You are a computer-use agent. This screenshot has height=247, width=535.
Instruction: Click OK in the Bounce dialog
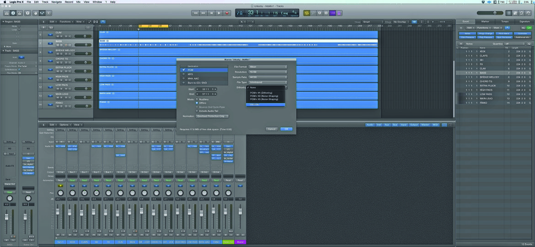[x=286, y=129]
